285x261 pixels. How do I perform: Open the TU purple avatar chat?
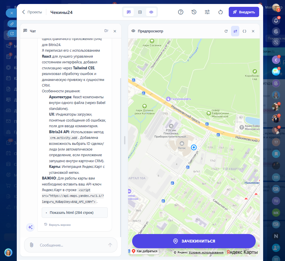276,201
